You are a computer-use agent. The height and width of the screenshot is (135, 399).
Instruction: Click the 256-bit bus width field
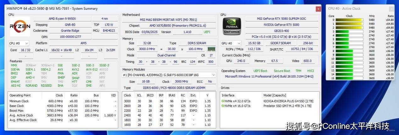pyautogui.click(x=308, y=43)
